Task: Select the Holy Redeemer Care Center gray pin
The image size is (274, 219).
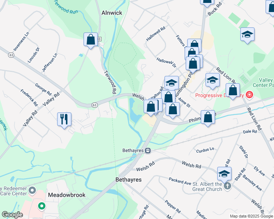Action: click(33, 191)
